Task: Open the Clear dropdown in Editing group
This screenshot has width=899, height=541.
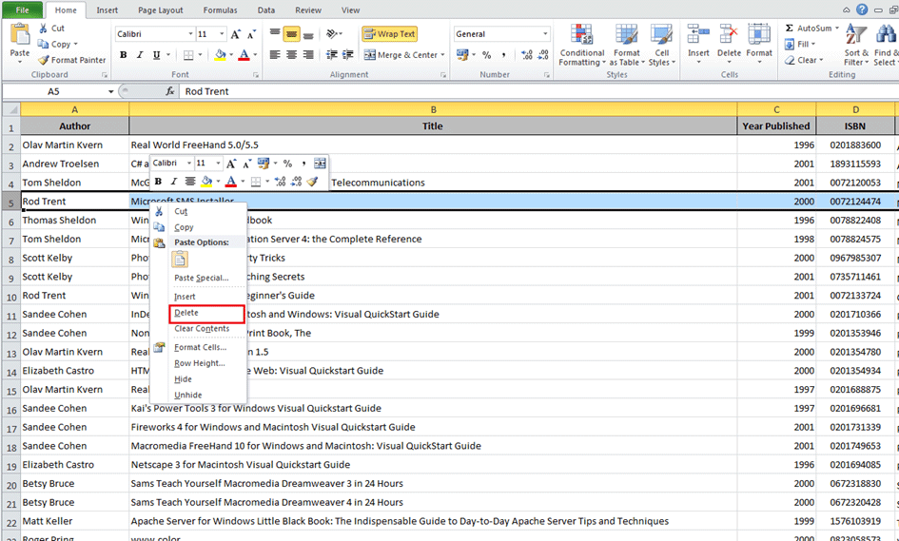Action: [x=803, y=60]
